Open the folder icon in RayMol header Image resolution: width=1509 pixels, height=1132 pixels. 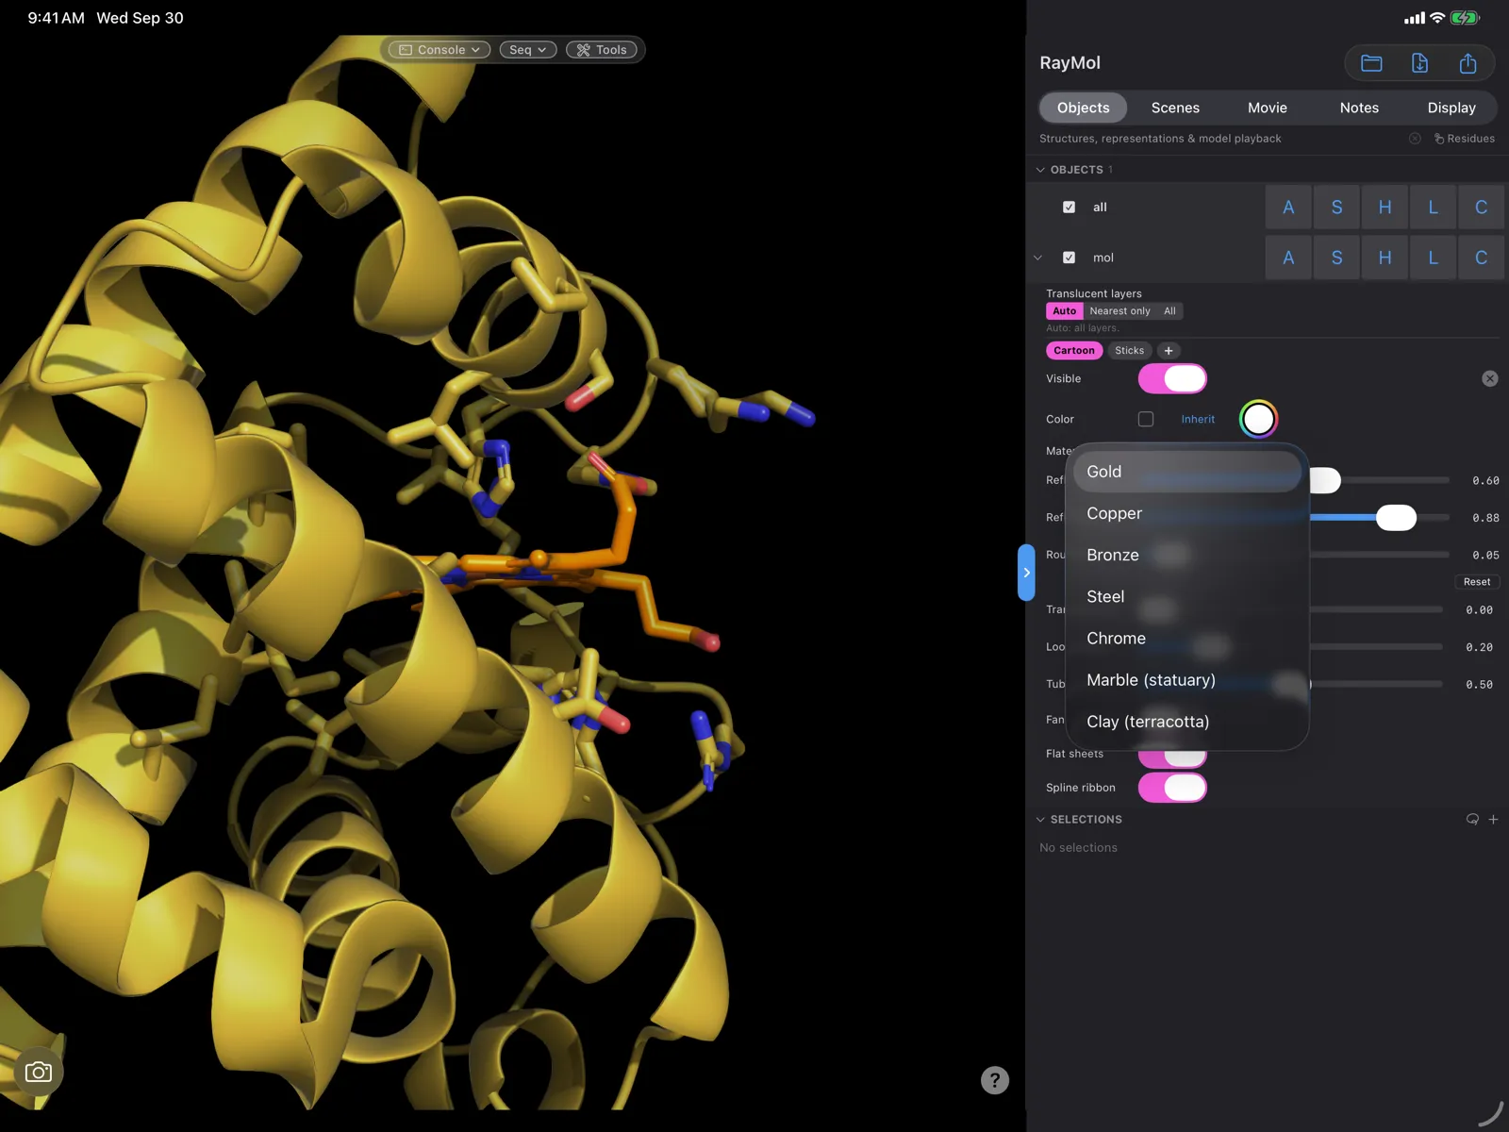point(1371,63)
